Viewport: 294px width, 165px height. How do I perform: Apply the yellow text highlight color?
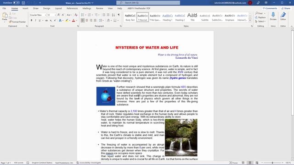pos(67,20)
